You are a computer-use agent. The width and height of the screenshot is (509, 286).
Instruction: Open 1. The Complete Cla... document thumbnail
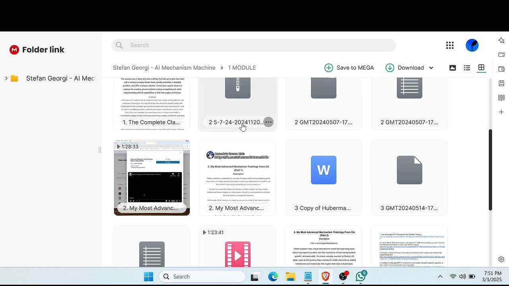click(x=152, y=103)
